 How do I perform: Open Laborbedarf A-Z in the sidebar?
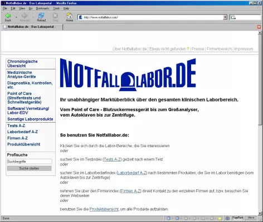click(x=22, y=132)
